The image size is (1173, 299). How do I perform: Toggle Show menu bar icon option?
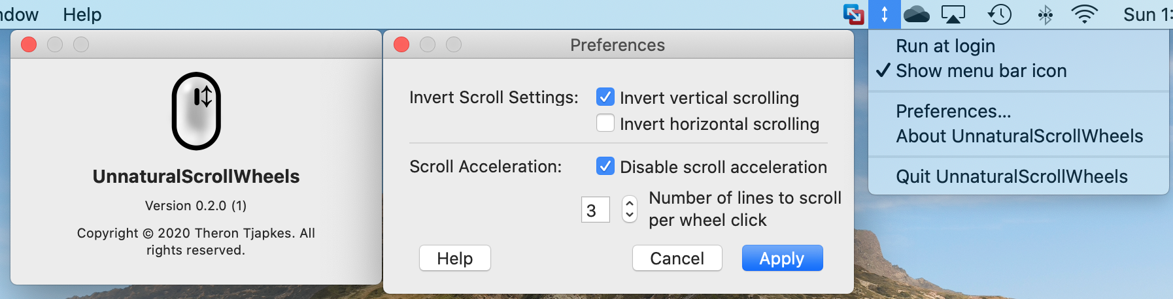[x=981, y=71]
